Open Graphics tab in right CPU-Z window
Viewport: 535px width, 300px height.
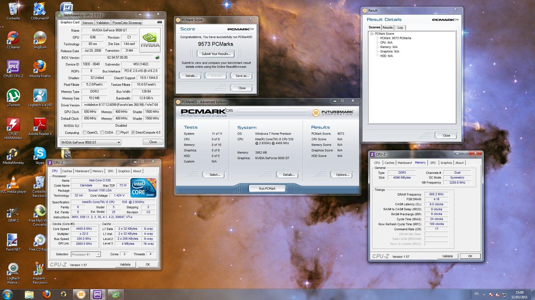446,163
